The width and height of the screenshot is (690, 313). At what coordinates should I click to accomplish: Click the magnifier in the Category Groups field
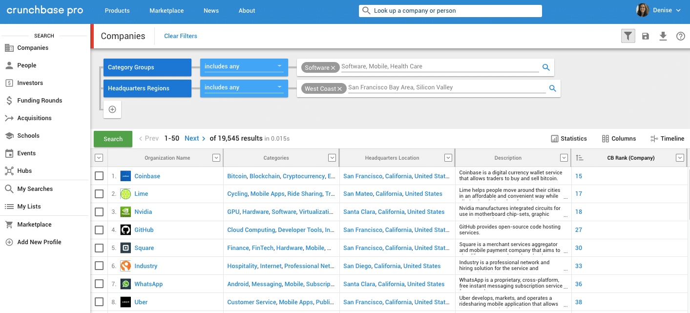[545, 67]
